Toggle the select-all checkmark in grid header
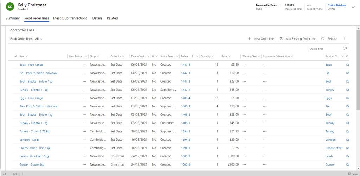360x176 pixels. [16, 56]
